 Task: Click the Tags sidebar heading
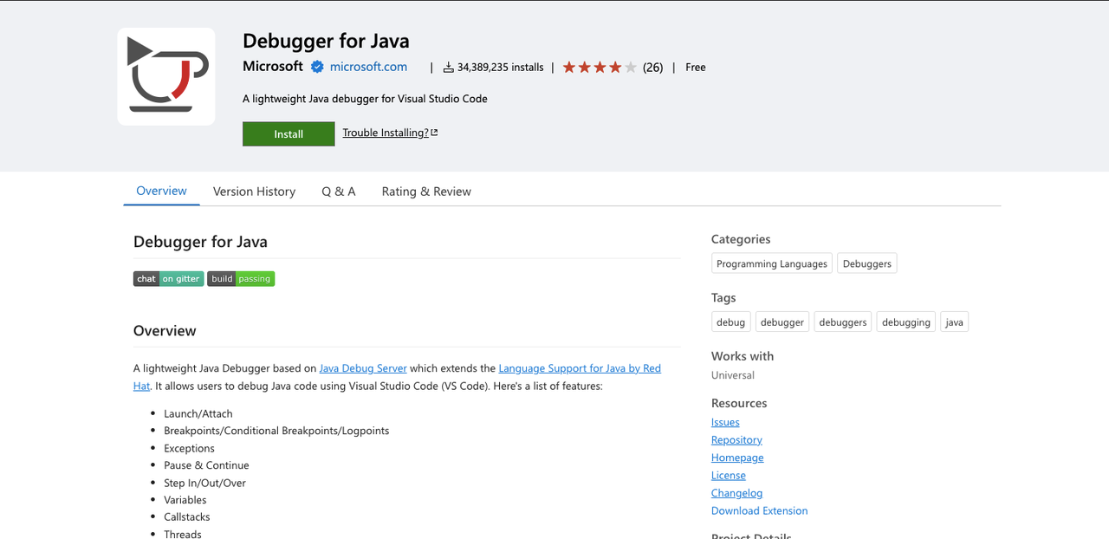pos(723,298)
